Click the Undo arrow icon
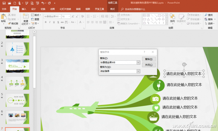Image resolution: width=218 pixels, height=131 pixels. point(43,3)
